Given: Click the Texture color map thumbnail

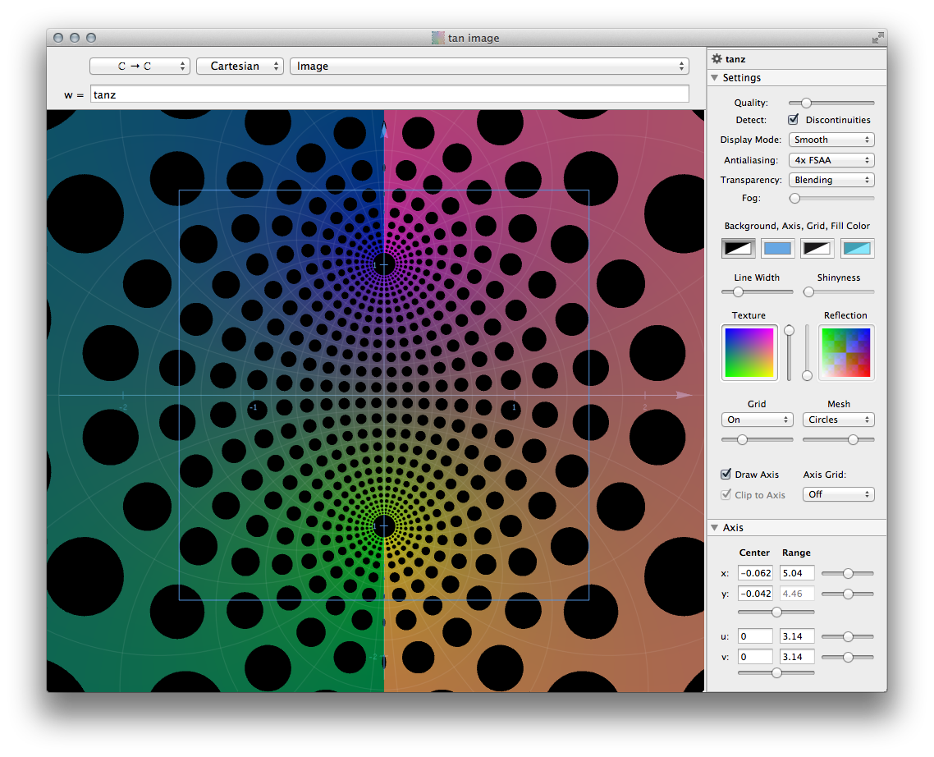Looking at the screenshot, I should (749, 353).
